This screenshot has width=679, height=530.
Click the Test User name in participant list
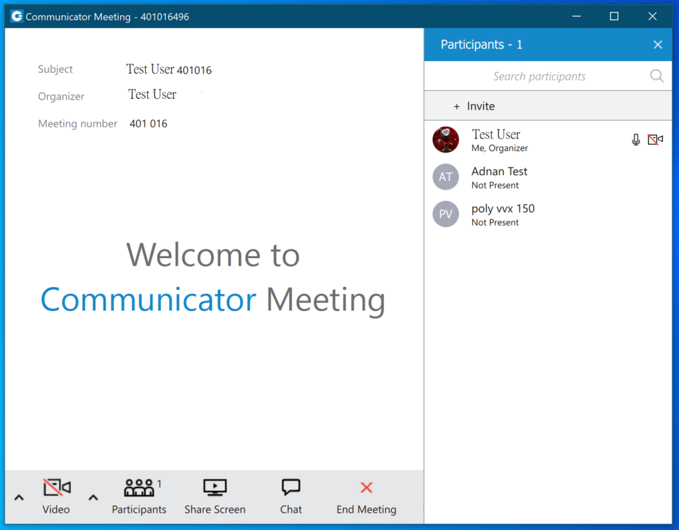point(496,135)
